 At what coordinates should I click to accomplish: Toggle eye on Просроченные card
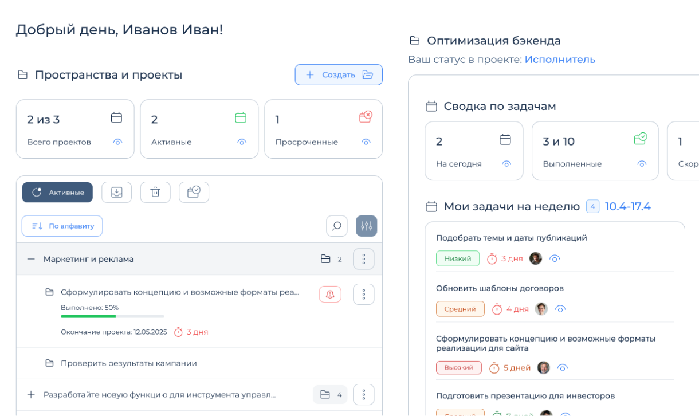tap(366, 142)
